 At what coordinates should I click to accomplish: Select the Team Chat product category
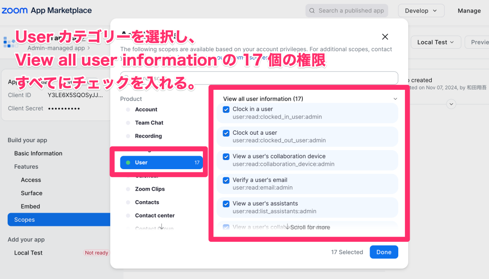(149, 123)
